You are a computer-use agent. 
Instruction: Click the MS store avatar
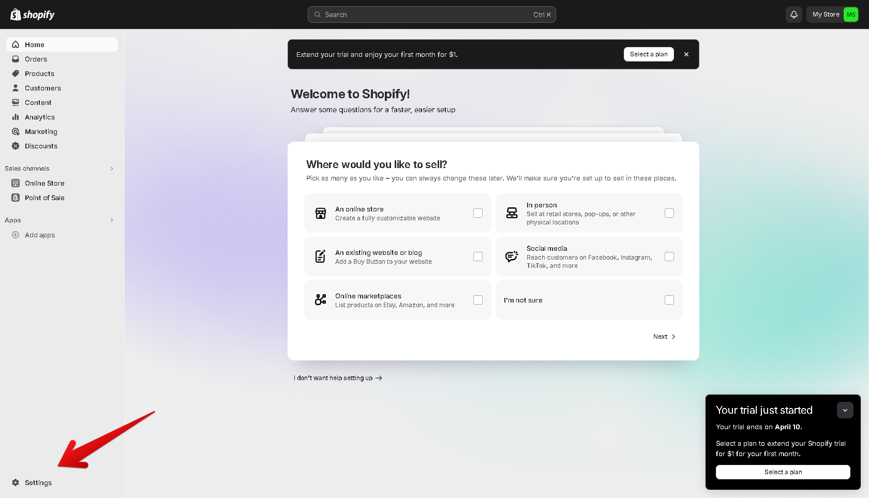pyautogui.click(x=851, y=14)
